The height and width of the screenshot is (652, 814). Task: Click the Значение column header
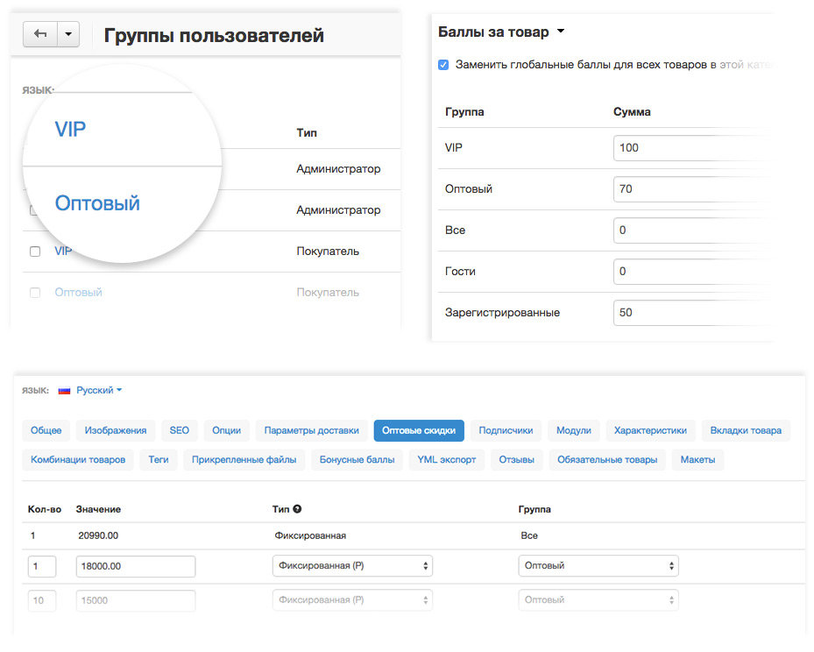tap(98, 509)
